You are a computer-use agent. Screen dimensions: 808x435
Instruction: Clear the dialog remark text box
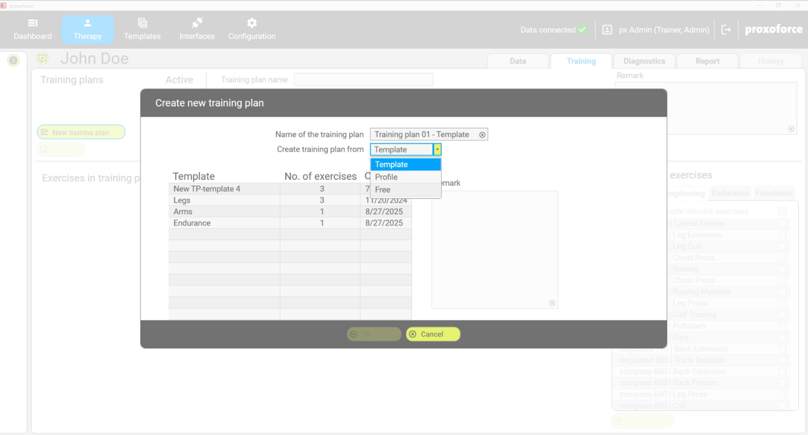pos(552,303)
